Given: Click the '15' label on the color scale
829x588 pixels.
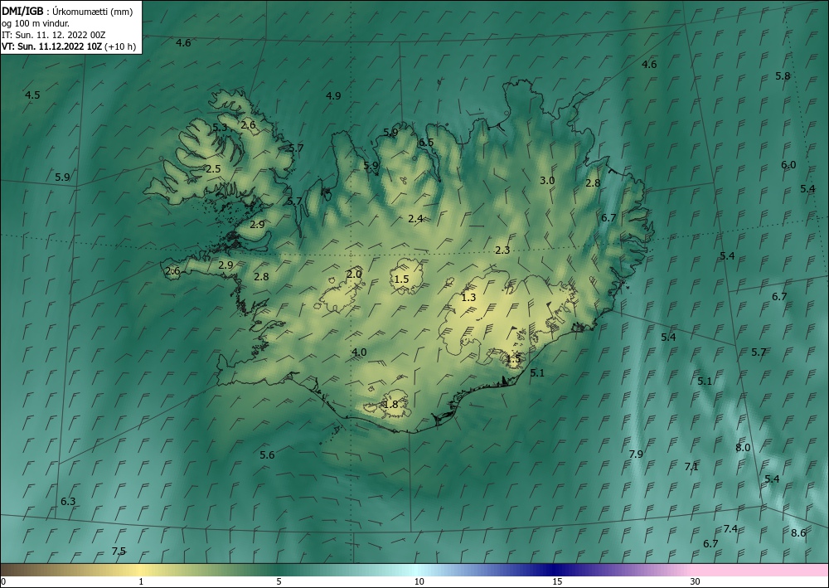Looking at the screenshot, I should pos(557,582).
